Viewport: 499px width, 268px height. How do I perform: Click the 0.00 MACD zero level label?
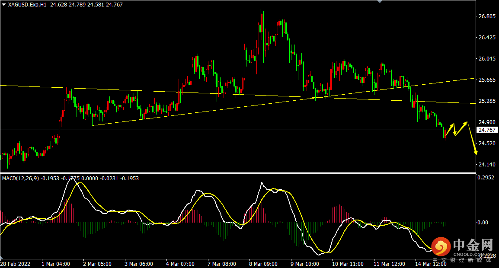[x=483, y=223]
